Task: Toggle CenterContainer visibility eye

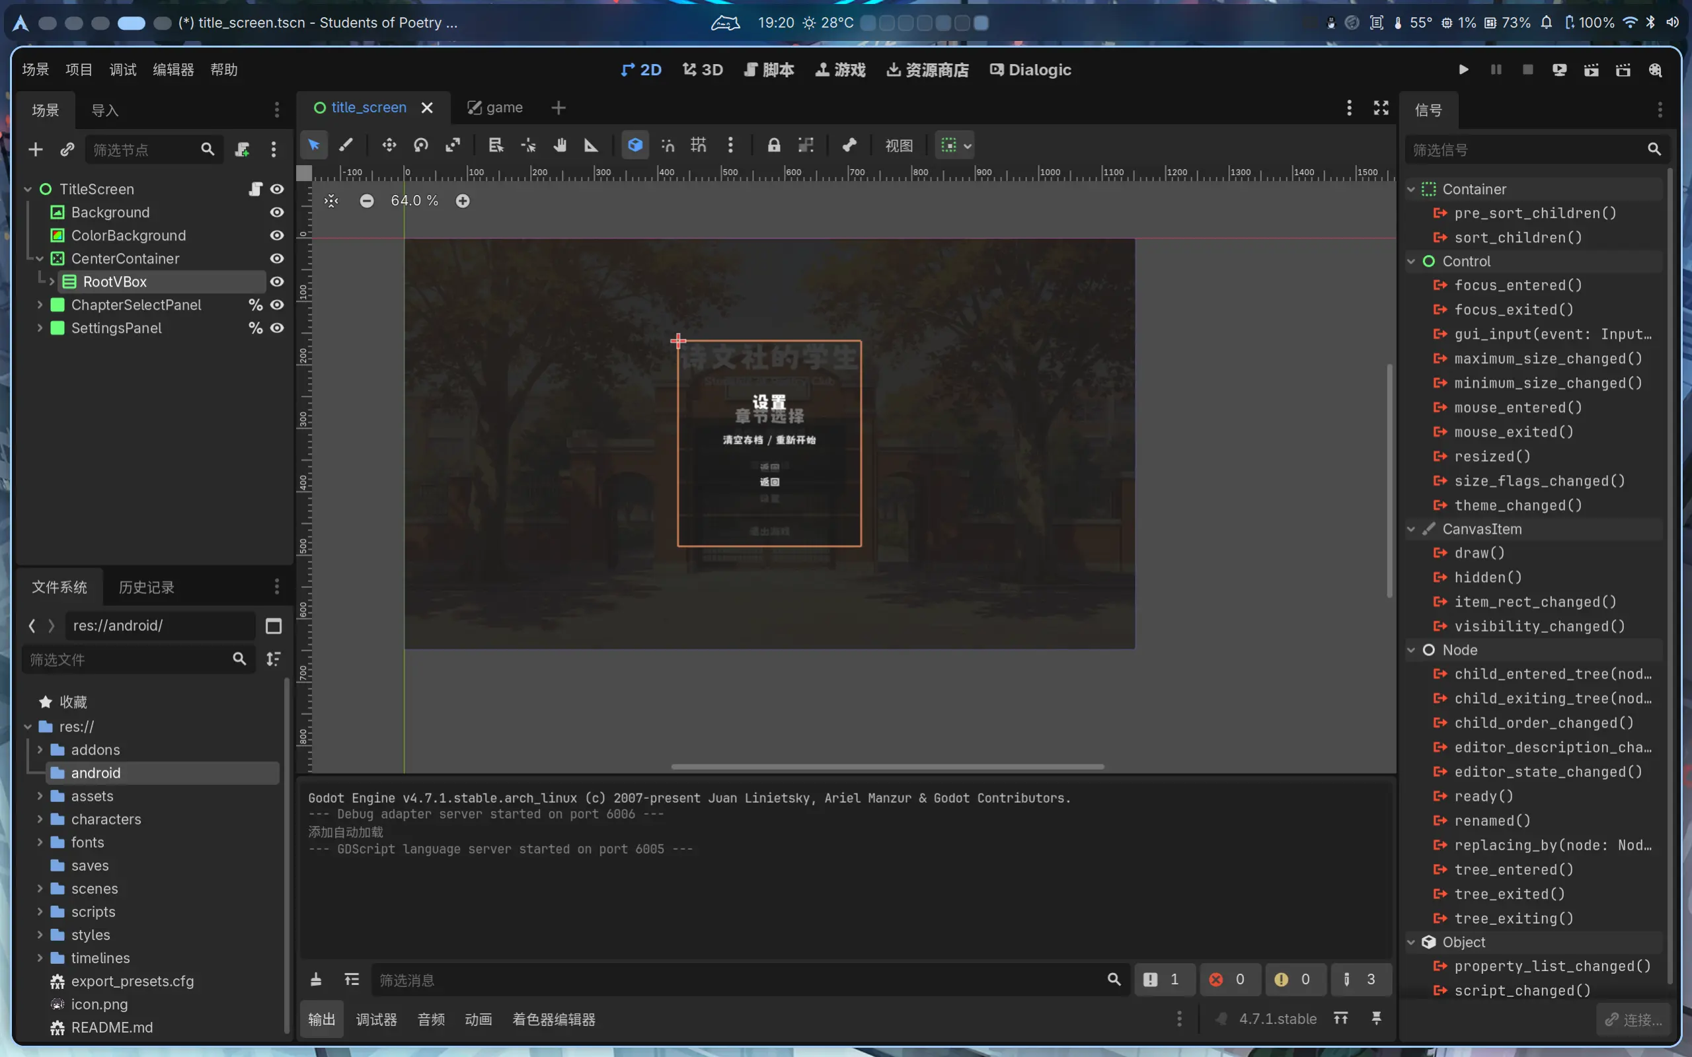Action: (x=277, y=259)
